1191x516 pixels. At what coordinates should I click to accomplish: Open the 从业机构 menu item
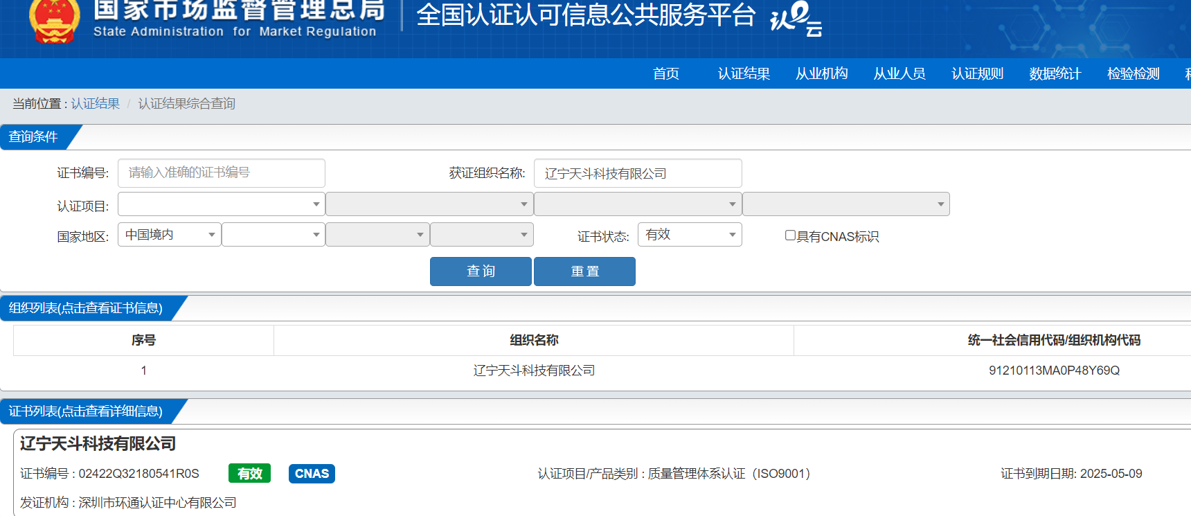822,73
